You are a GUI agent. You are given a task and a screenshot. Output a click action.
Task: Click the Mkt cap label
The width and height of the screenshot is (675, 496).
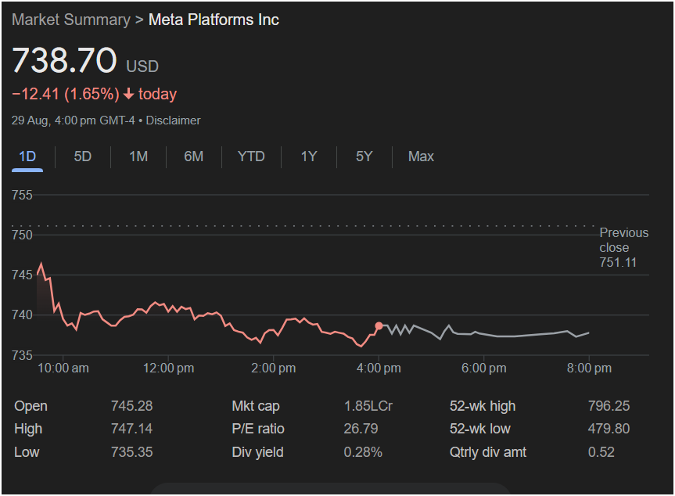(256, 406)
